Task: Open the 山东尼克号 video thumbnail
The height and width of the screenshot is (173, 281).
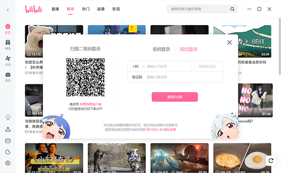Action: (54, 158)
